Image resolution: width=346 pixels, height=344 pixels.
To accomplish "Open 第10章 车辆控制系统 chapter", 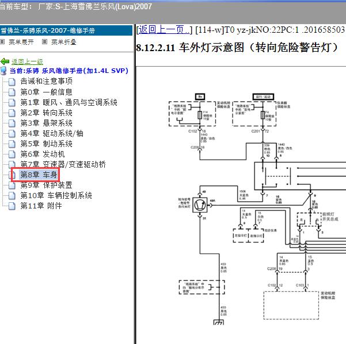I will [56, 195].
